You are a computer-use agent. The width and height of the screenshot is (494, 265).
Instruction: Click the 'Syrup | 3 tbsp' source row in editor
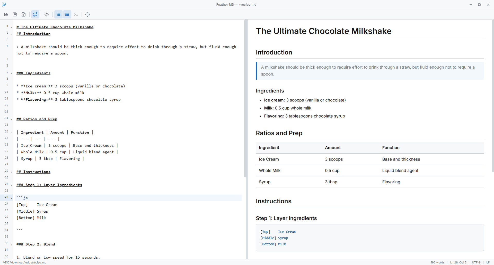50,159
